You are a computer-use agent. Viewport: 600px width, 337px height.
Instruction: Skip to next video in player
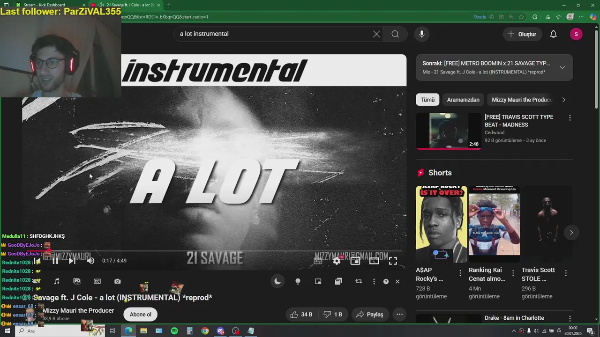tap(72, 261)
